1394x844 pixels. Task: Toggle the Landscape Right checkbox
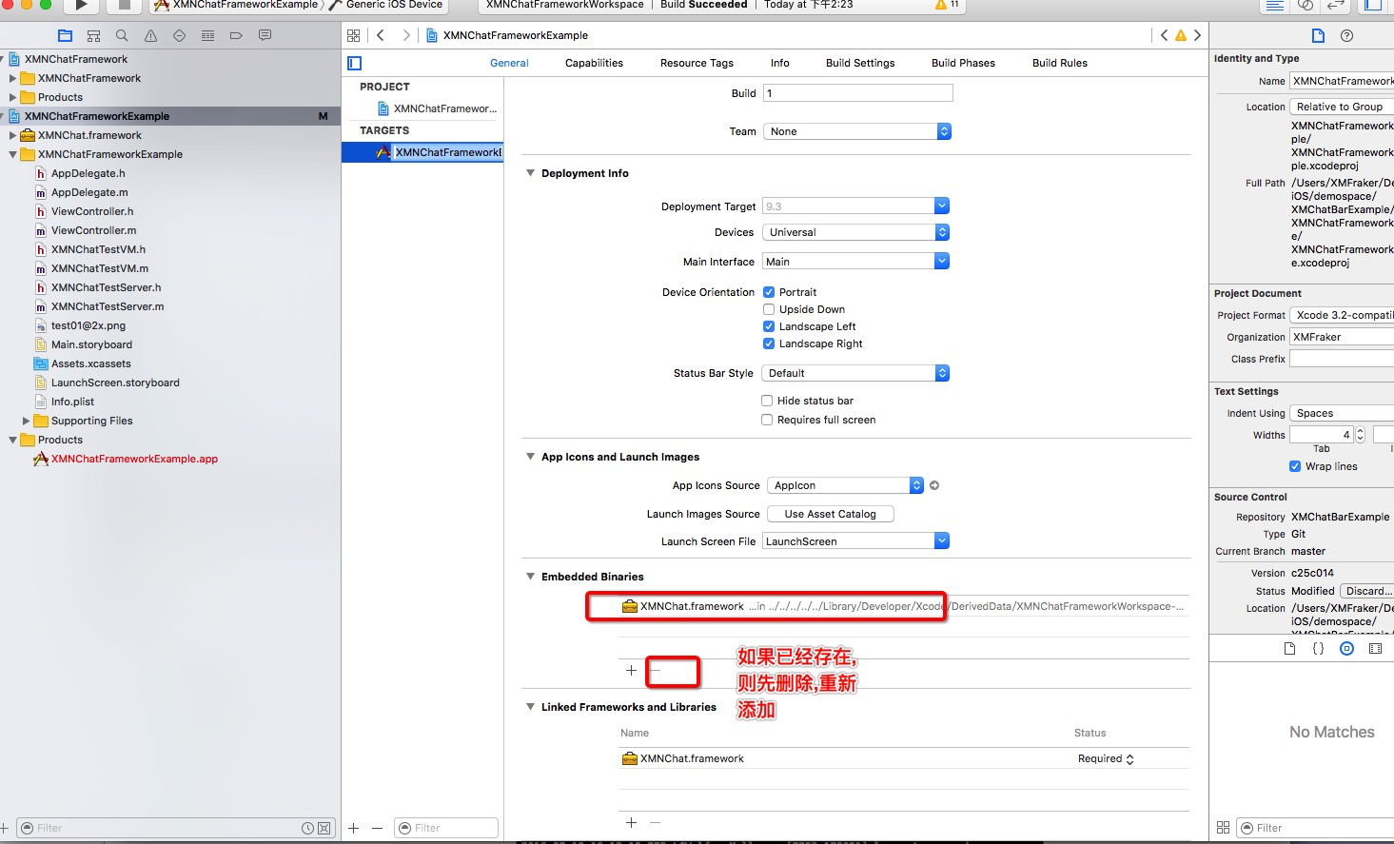tap(769, 343)
